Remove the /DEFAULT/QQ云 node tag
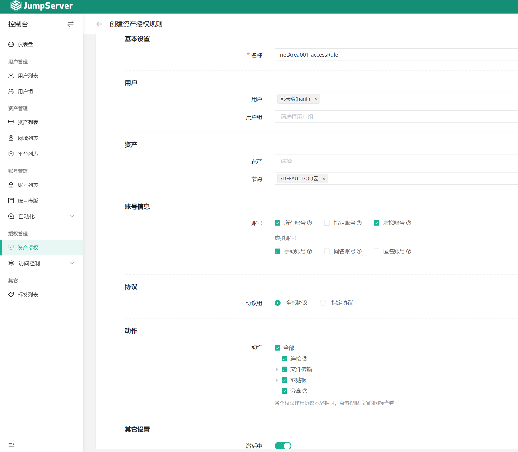Viewport: 518px width, 452px height. click(324, 179)
